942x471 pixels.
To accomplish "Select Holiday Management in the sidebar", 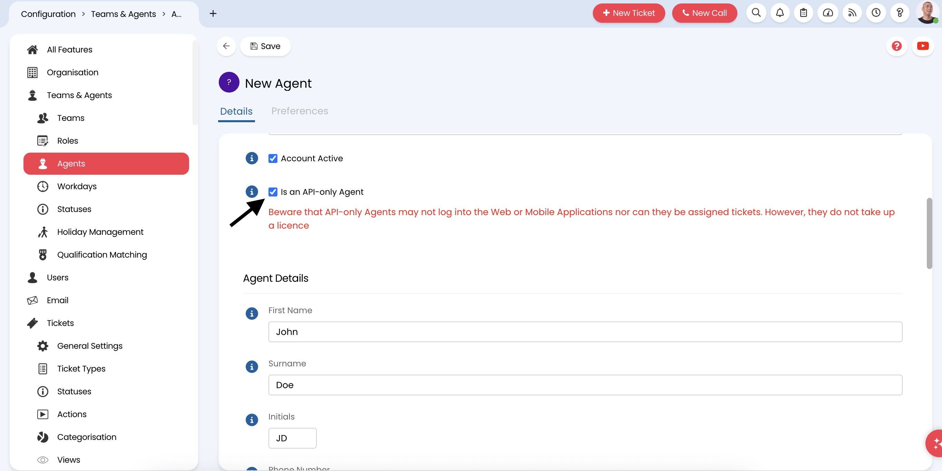I will coord(100,232).
